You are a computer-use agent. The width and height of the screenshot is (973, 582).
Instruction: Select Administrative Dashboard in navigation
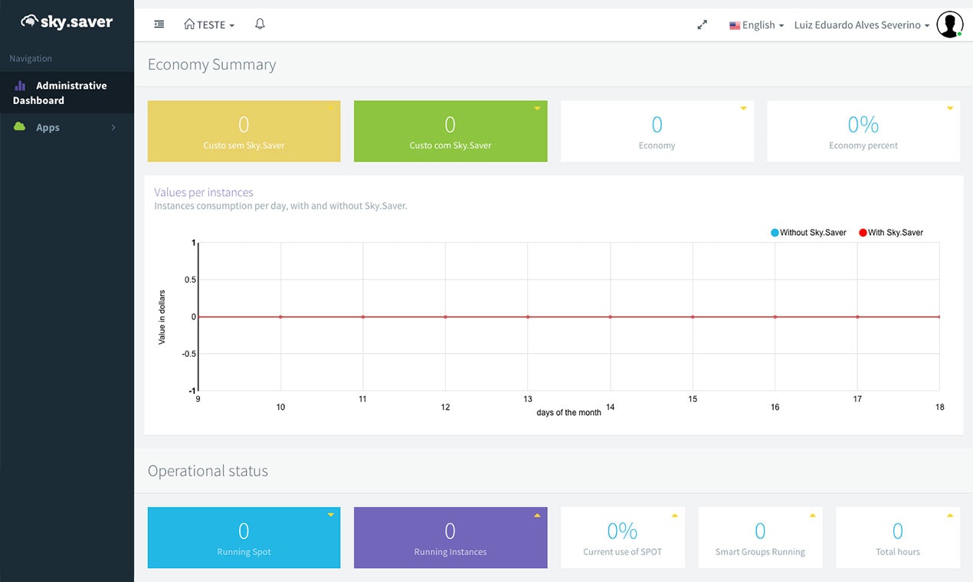coord(67,93)
